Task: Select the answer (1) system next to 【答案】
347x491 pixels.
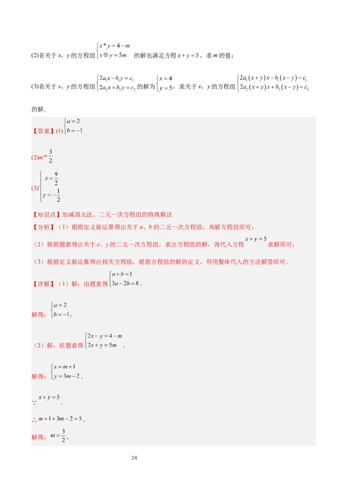Action: click(x=73, y=126)
